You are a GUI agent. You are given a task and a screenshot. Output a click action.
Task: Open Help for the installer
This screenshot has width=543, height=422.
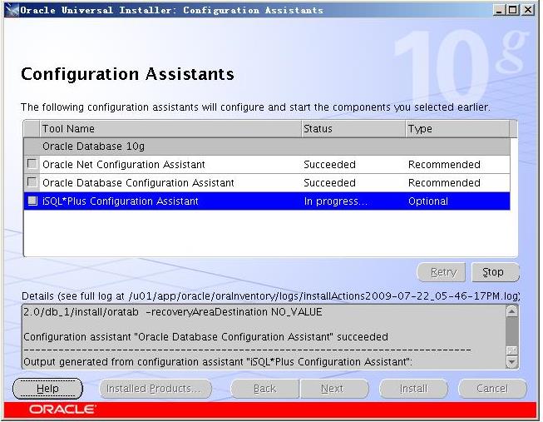pyautogui.click(x=47, y=389)
